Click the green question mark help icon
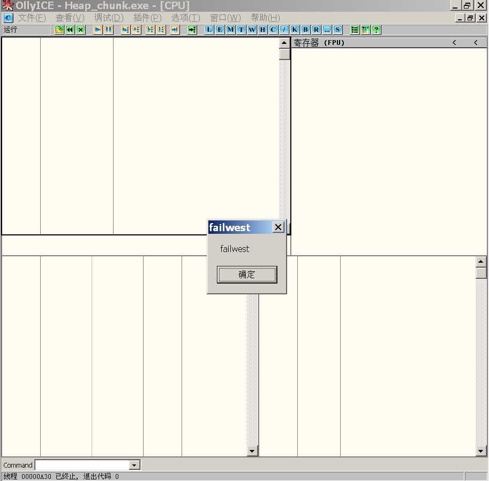 377,30
